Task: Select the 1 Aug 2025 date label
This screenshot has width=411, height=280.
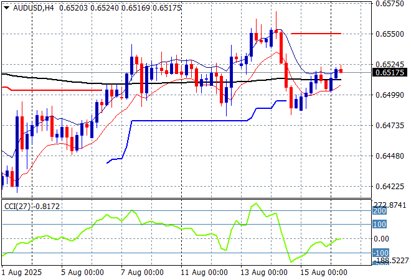Action: click(x=22, y=273)
